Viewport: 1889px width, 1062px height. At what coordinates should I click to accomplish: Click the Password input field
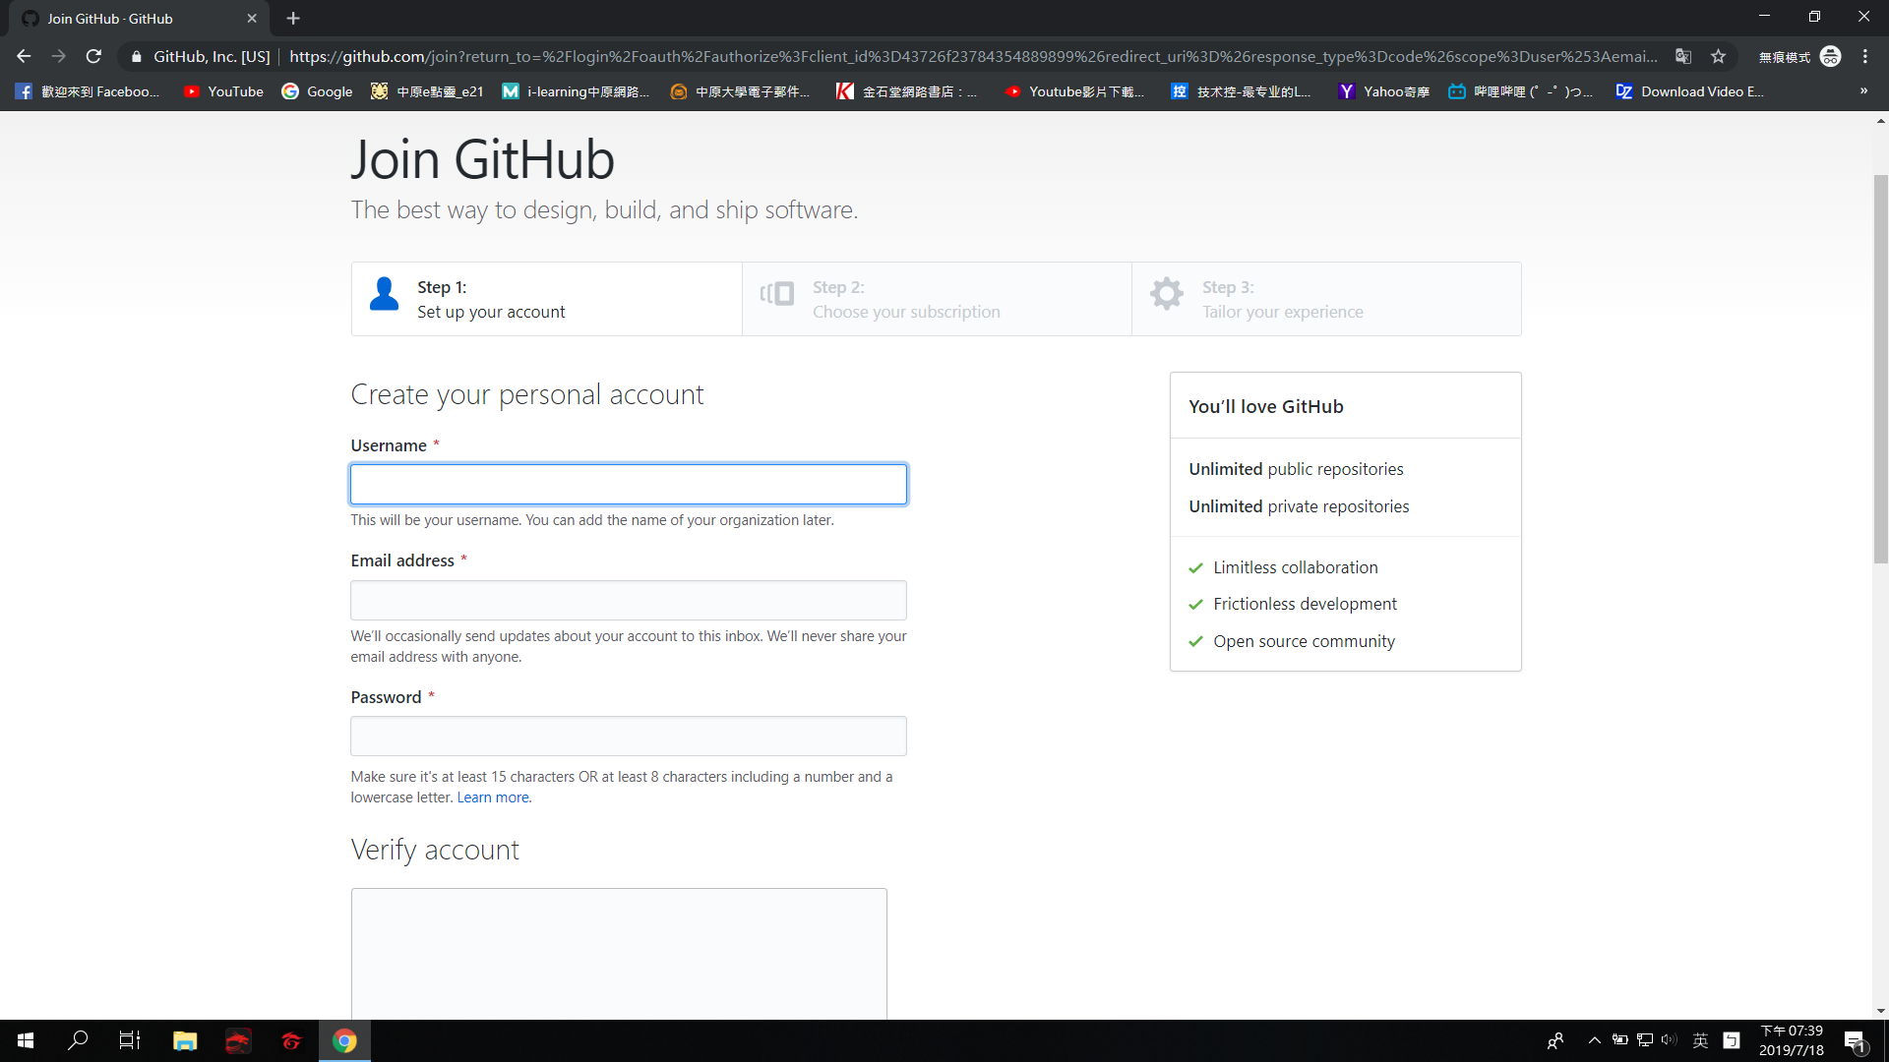628,736
